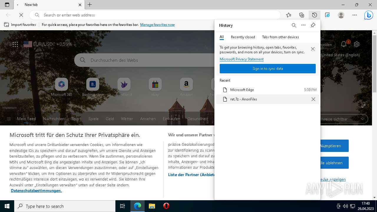Open the Microsoft Edge history entry
Image resolution: width=377 pixels, height=212 pixels.
(268, 90)
